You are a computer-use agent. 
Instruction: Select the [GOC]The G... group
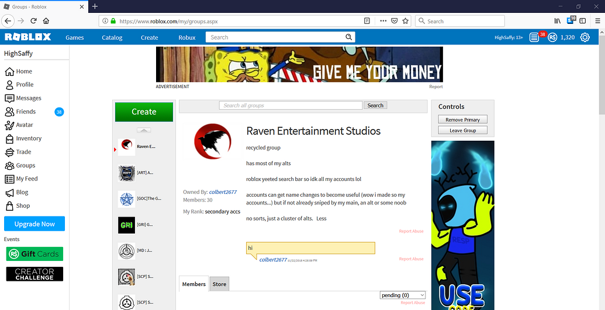(140, 199)
